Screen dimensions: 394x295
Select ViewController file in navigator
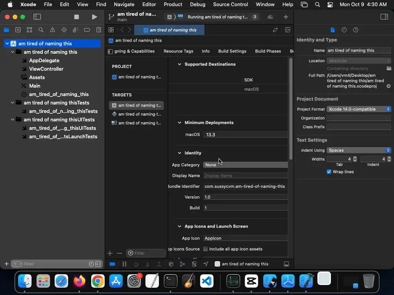coord(46,69)
